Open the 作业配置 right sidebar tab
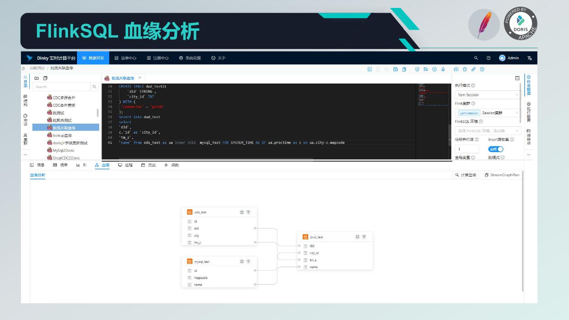Screen dimensions: 569x320 click(x=529, y=85)
